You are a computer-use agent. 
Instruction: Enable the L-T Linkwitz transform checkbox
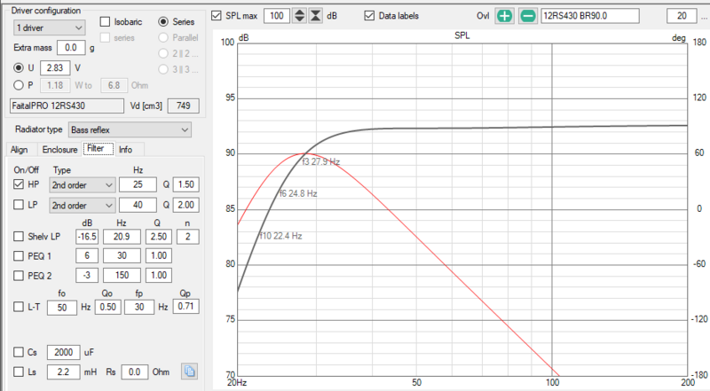coord(20,307)
